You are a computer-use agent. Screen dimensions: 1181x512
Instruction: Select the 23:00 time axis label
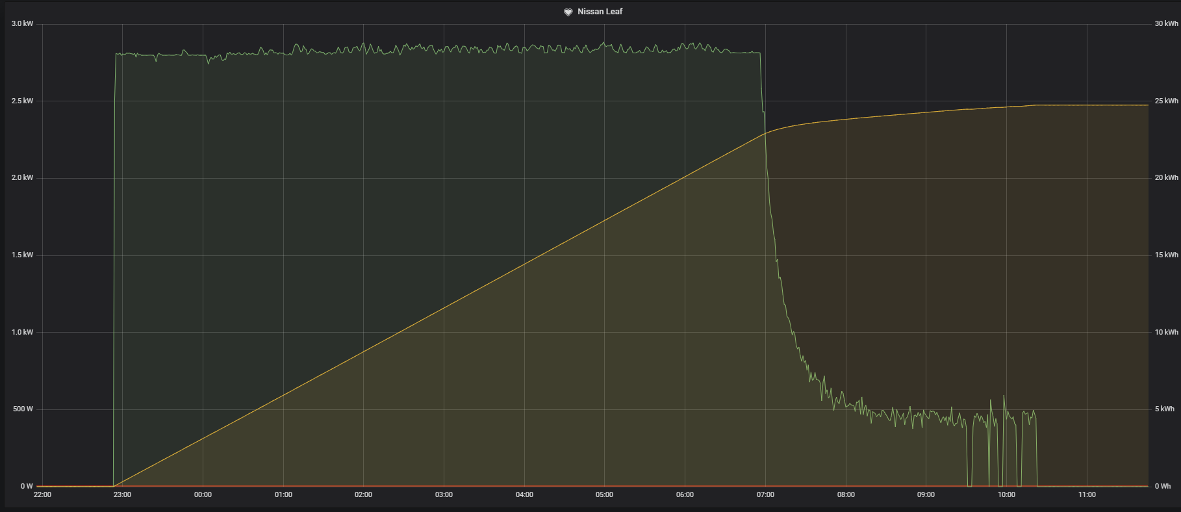click(x=122, y=495)
